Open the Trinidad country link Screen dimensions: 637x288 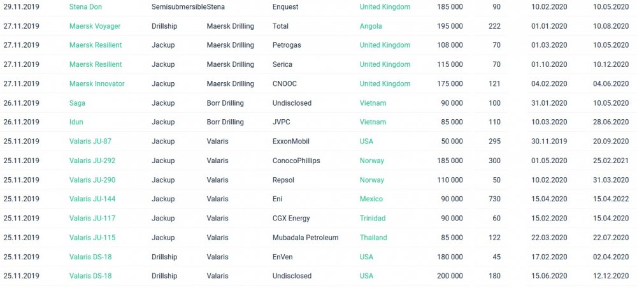click(373, 219)
